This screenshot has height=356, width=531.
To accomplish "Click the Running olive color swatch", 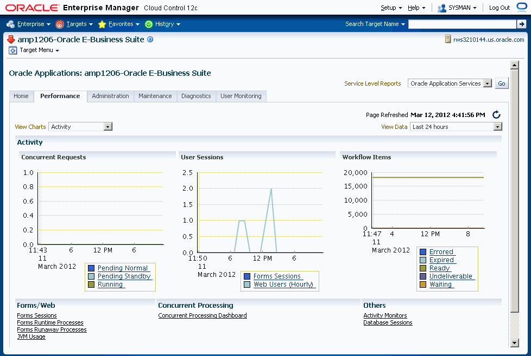I will [x=91, y=284].
